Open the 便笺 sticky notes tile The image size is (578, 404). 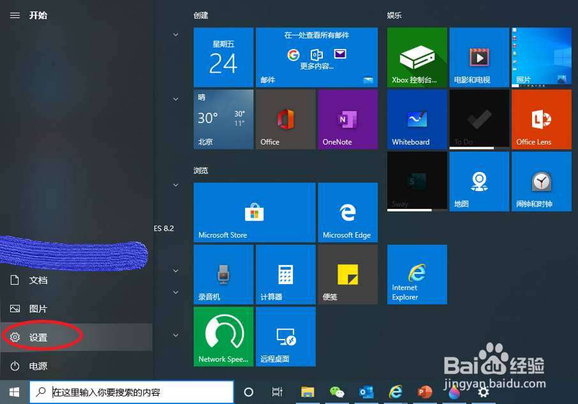(348, 275)
